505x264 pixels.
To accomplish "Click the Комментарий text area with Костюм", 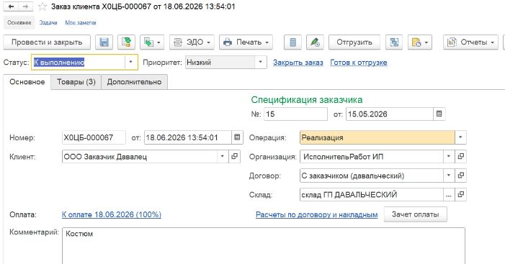I will click(264, 246).
